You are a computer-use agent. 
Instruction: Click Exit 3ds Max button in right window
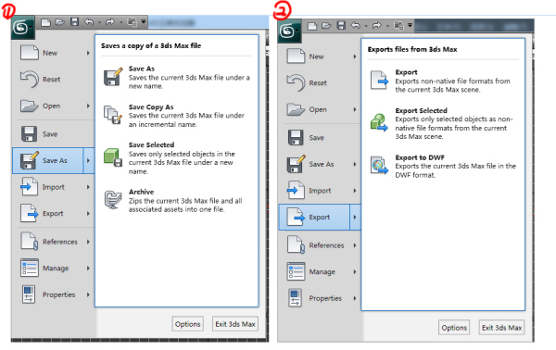point(501,328)
